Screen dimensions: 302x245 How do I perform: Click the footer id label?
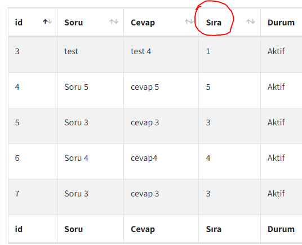[19, 229]
